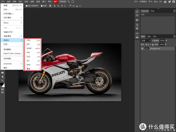This screenshot has width=176, height=132.
Task: Expand the Share submenu
Action: tap(12, 23)
